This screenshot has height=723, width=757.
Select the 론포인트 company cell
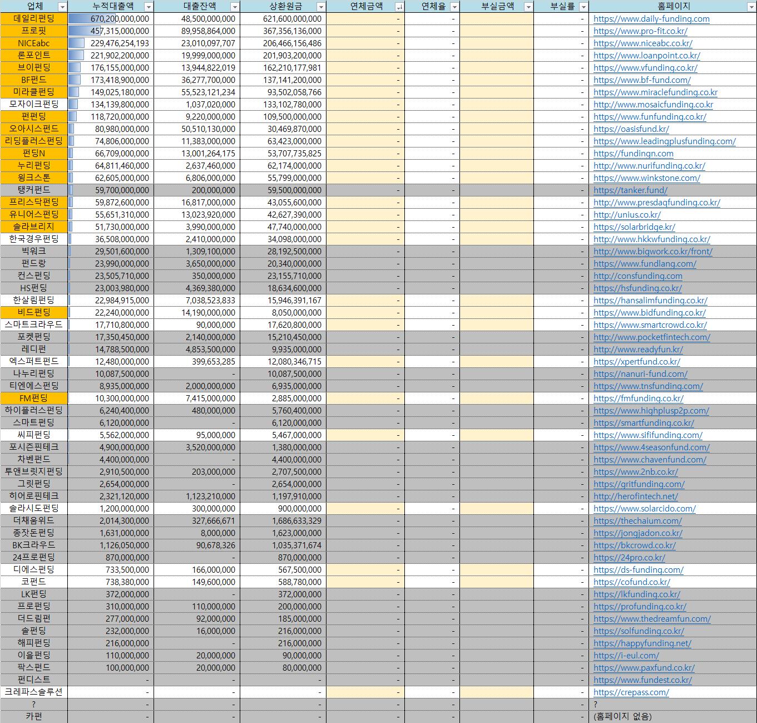coord(34,56)
